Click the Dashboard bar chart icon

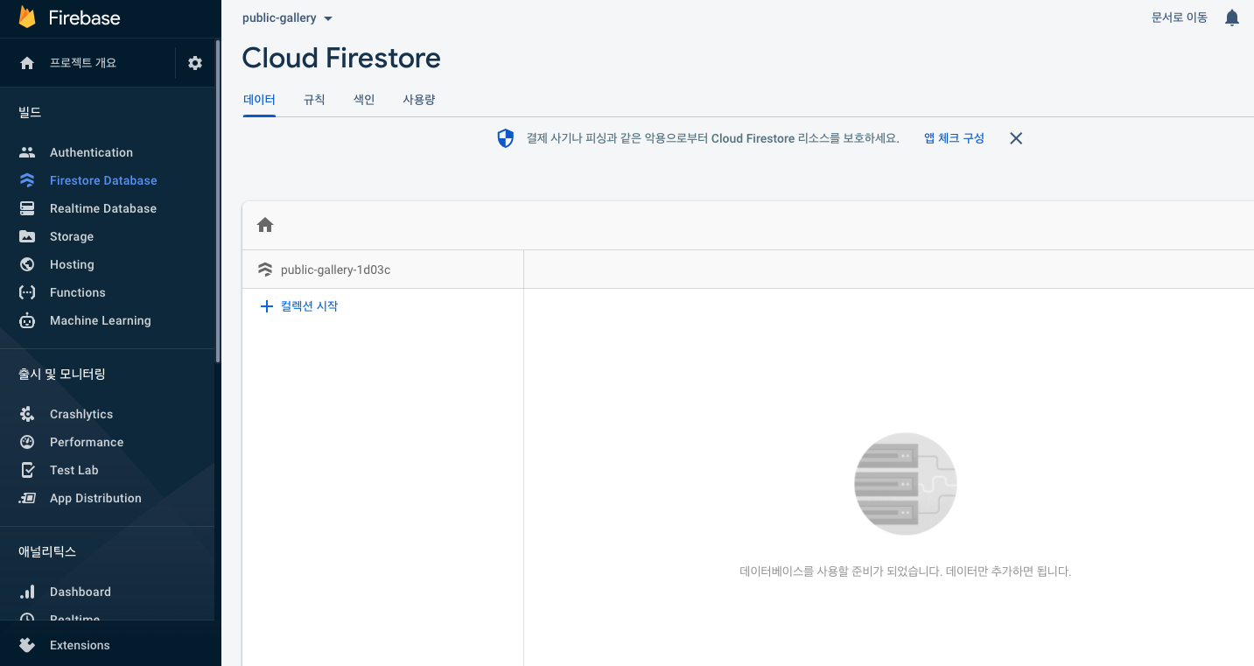[27, 592]
